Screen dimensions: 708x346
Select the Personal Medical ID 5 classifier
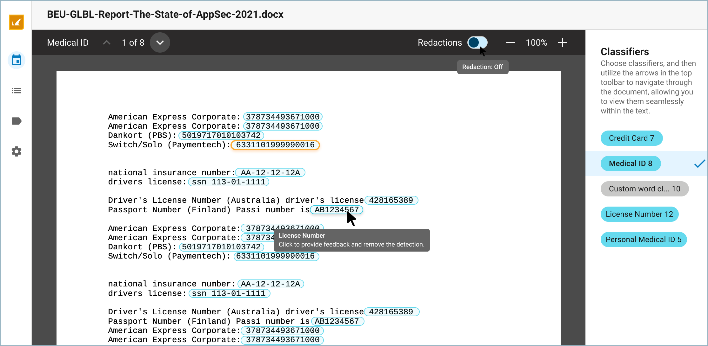[x=644, y=240]
